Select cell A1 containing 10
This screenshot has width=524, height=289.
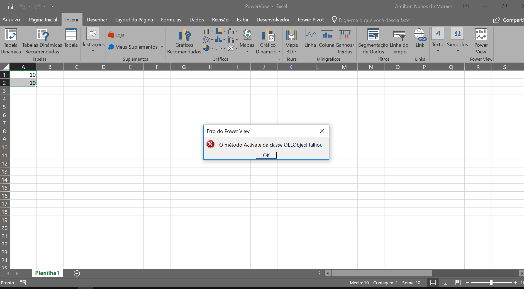coord(23,75)
